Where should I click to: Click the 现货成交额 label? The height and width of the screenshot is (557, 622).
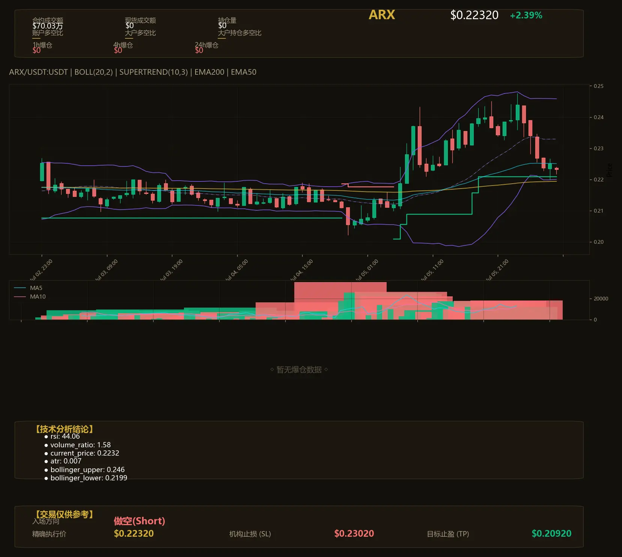[140, 20]
